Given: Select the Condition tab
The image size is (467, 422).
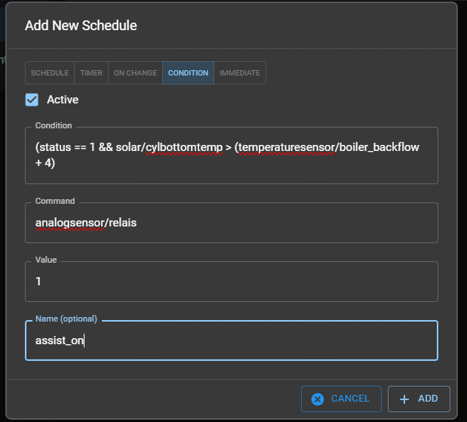Looking at the screenshot, I should tap(188, 73).
